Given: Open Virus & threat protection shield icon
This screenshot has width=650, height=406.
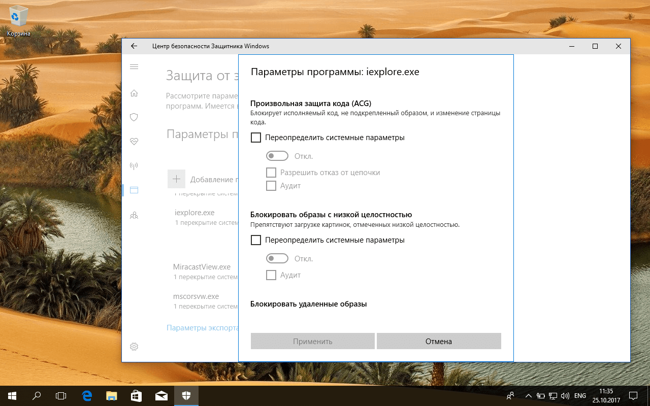Looking at the screenshot, I should (x=134, y=117).
